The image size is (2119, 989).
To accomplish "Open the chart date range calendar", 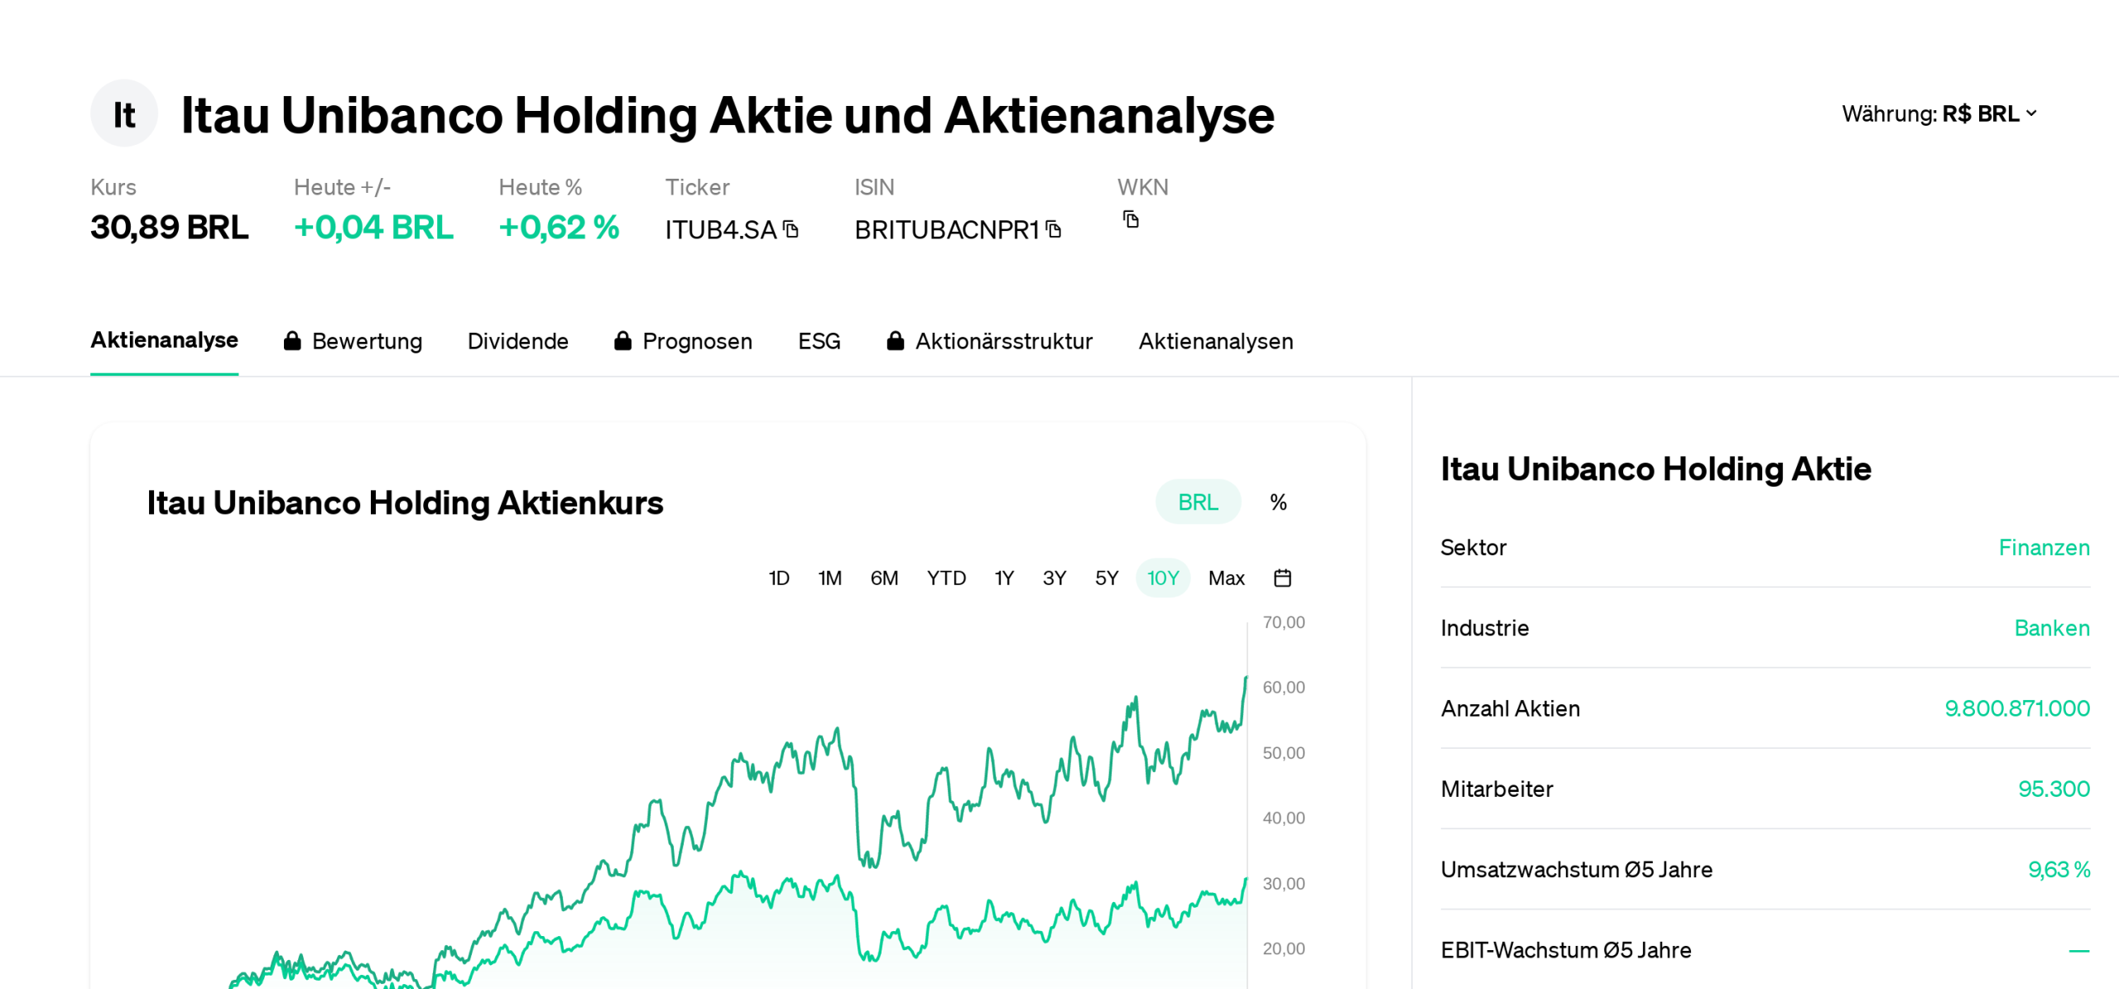I will point(1282,578).
